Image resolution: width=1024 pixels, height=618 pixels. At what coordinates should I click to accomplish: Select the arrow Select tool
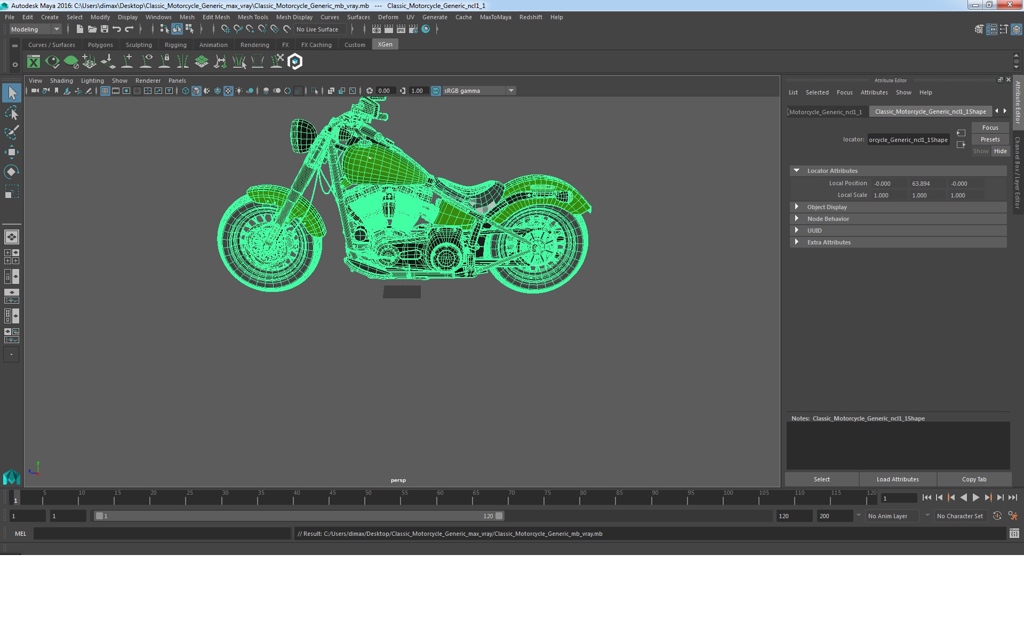12,93
